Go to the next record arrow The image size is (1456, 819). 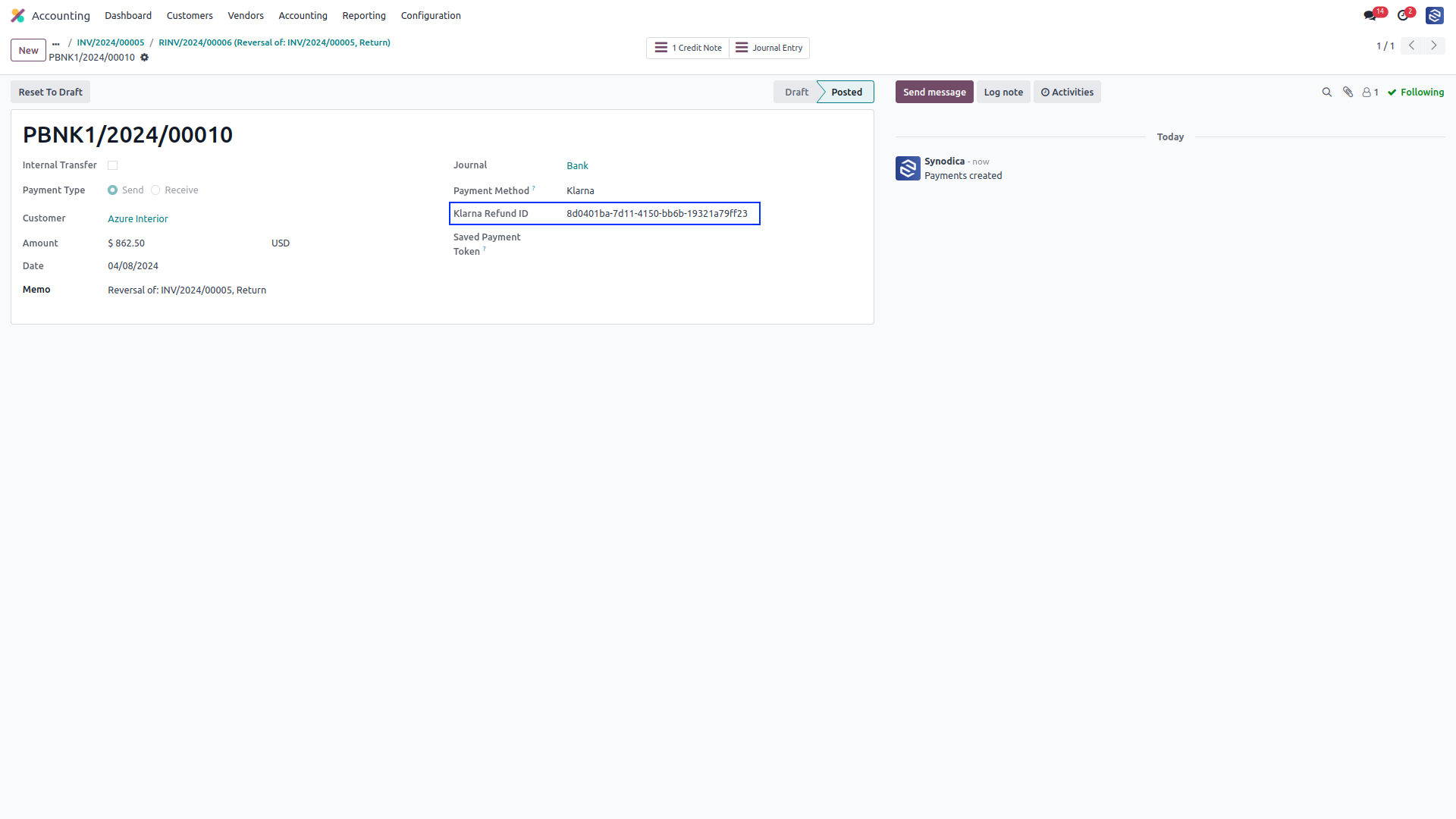(1434, 45)
